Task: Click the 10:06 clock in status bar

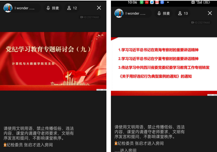Action: 132,2
